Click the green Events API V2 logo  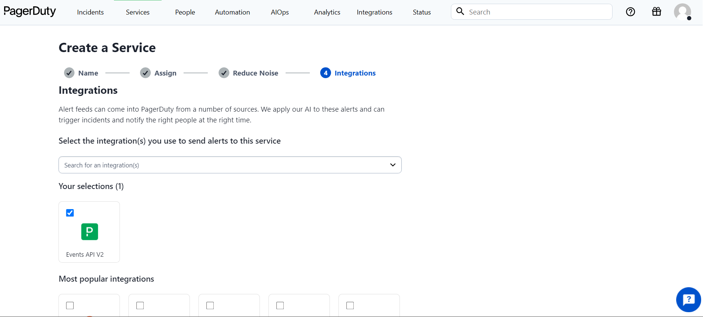click(x=89, y=231)
